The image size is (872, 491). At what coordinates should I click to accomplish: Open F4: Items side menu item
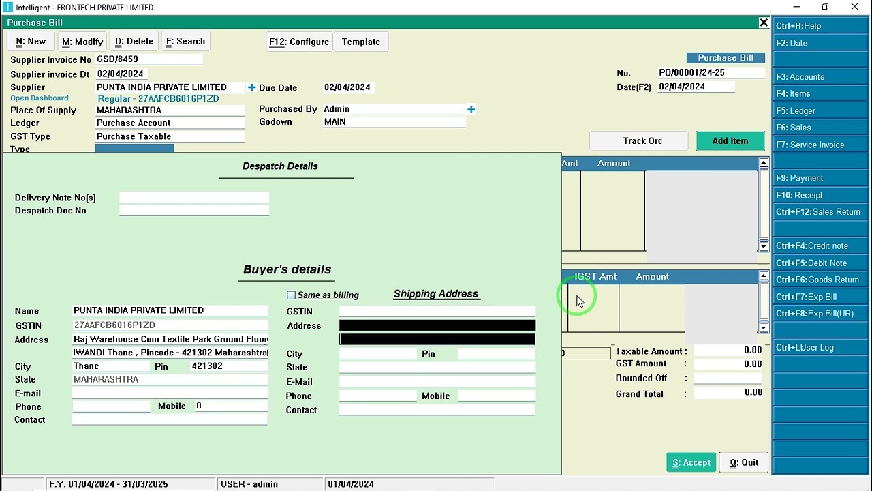tap(820, 94)
